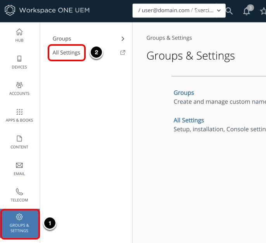Open the Devices section

point(19,62)
